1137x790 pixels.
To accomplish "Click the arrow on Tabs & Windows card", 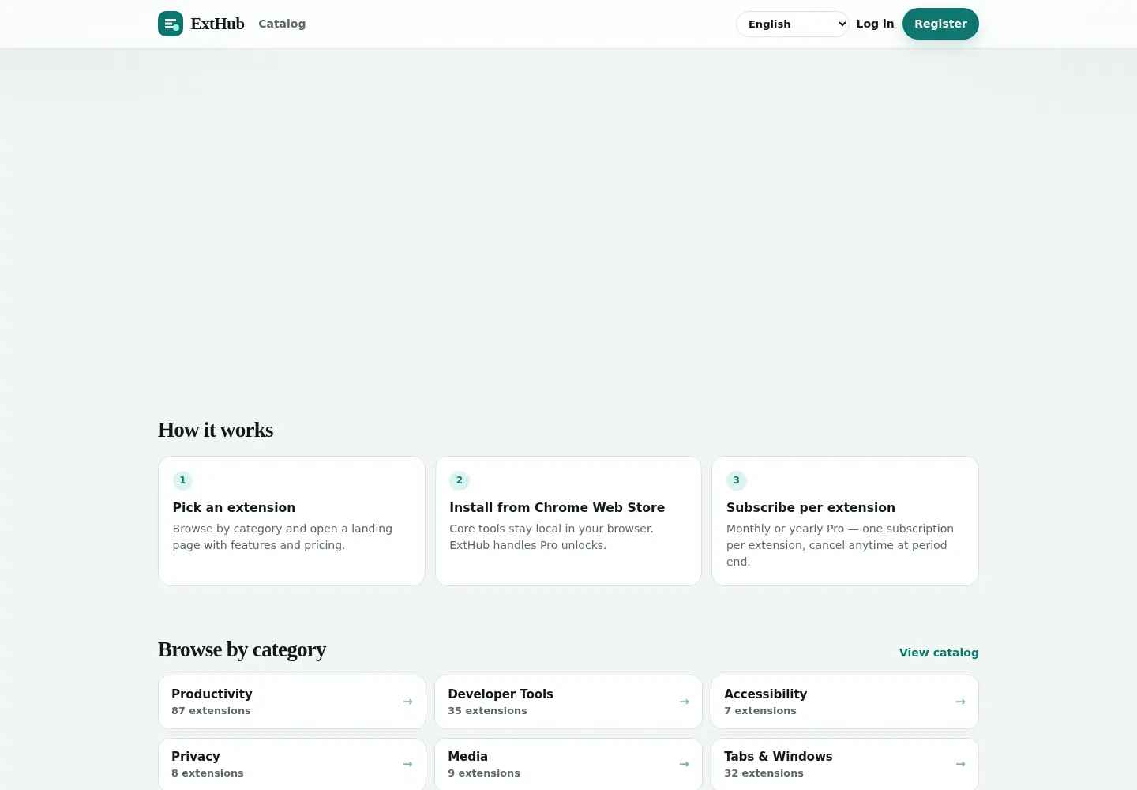I will coord(960,764).
